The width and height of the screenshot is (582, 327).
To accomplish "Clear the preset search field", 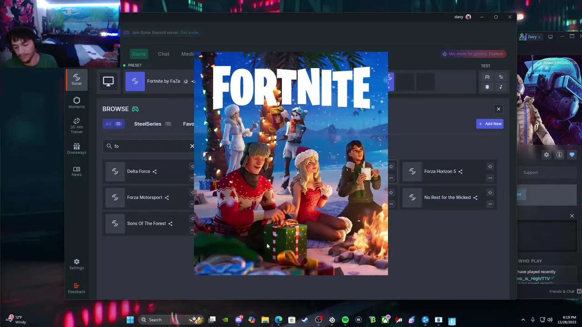I will 192,146.
